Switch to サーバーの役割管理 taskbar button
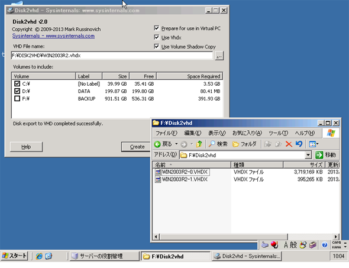The width and height of the screenshot is (349, 268). pyautogui.click(x=104, y=256)
